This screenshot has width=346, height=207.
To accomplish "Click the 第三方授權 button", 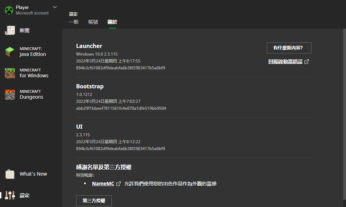I will [94, 201].
